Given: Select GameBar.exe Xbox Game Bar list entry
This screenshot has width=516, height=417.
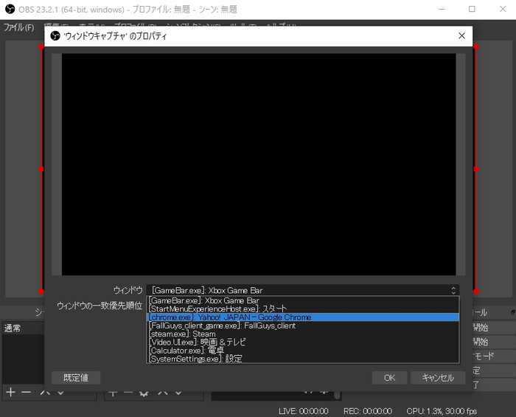Looking at the screenshot, I should tap(302, 300).
